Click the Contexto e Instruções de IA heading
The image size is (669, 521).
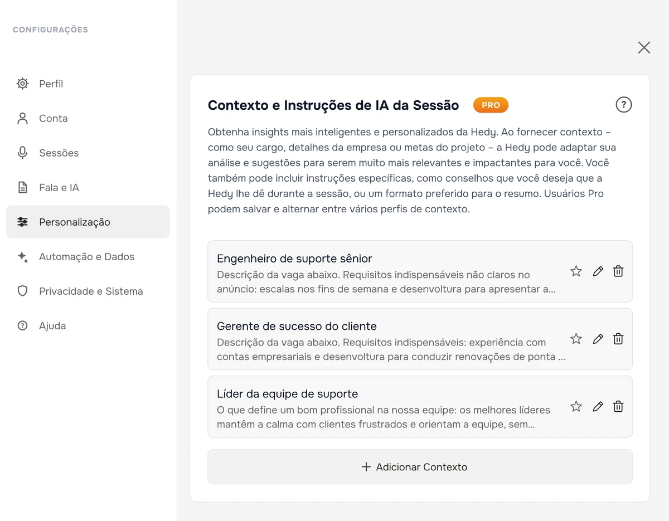[x=333, y=105]
